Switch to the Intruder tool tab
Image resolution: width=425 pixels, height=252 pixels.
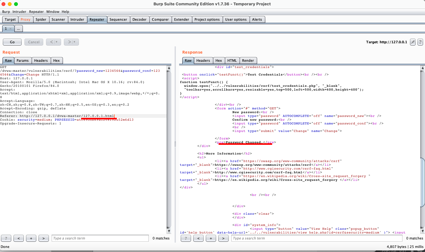(77, 19)
